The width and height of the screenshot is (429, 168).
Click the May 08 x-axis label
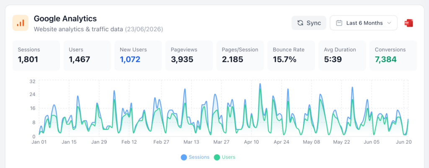tap(312, 142)
